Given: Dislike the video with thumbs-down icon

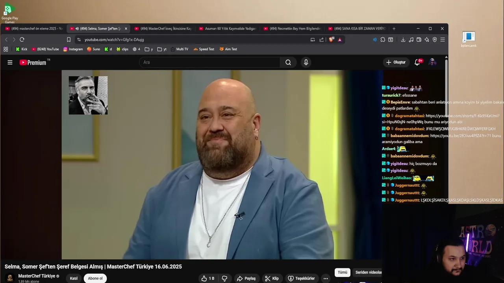Looking at the screenshot, I should point(224,278).
